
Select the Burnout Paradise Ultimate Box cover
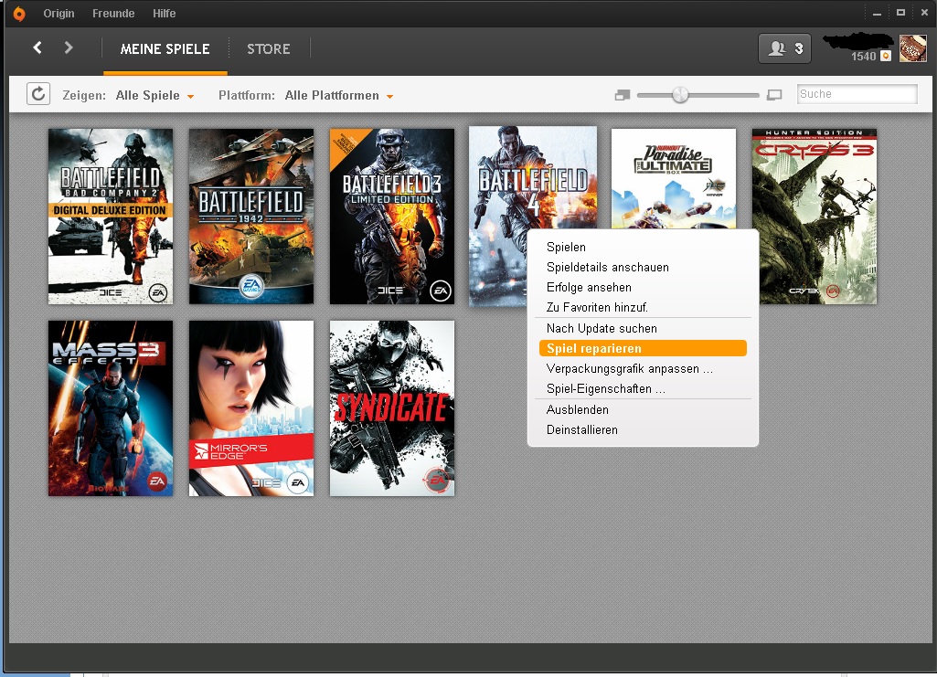tap(674, 178)
